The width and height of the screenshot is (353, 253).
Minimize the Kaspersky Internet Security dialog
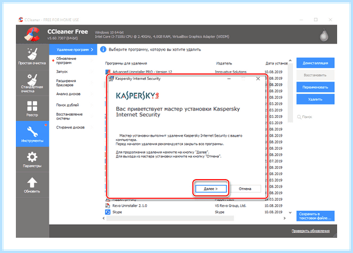click(229, 79)
